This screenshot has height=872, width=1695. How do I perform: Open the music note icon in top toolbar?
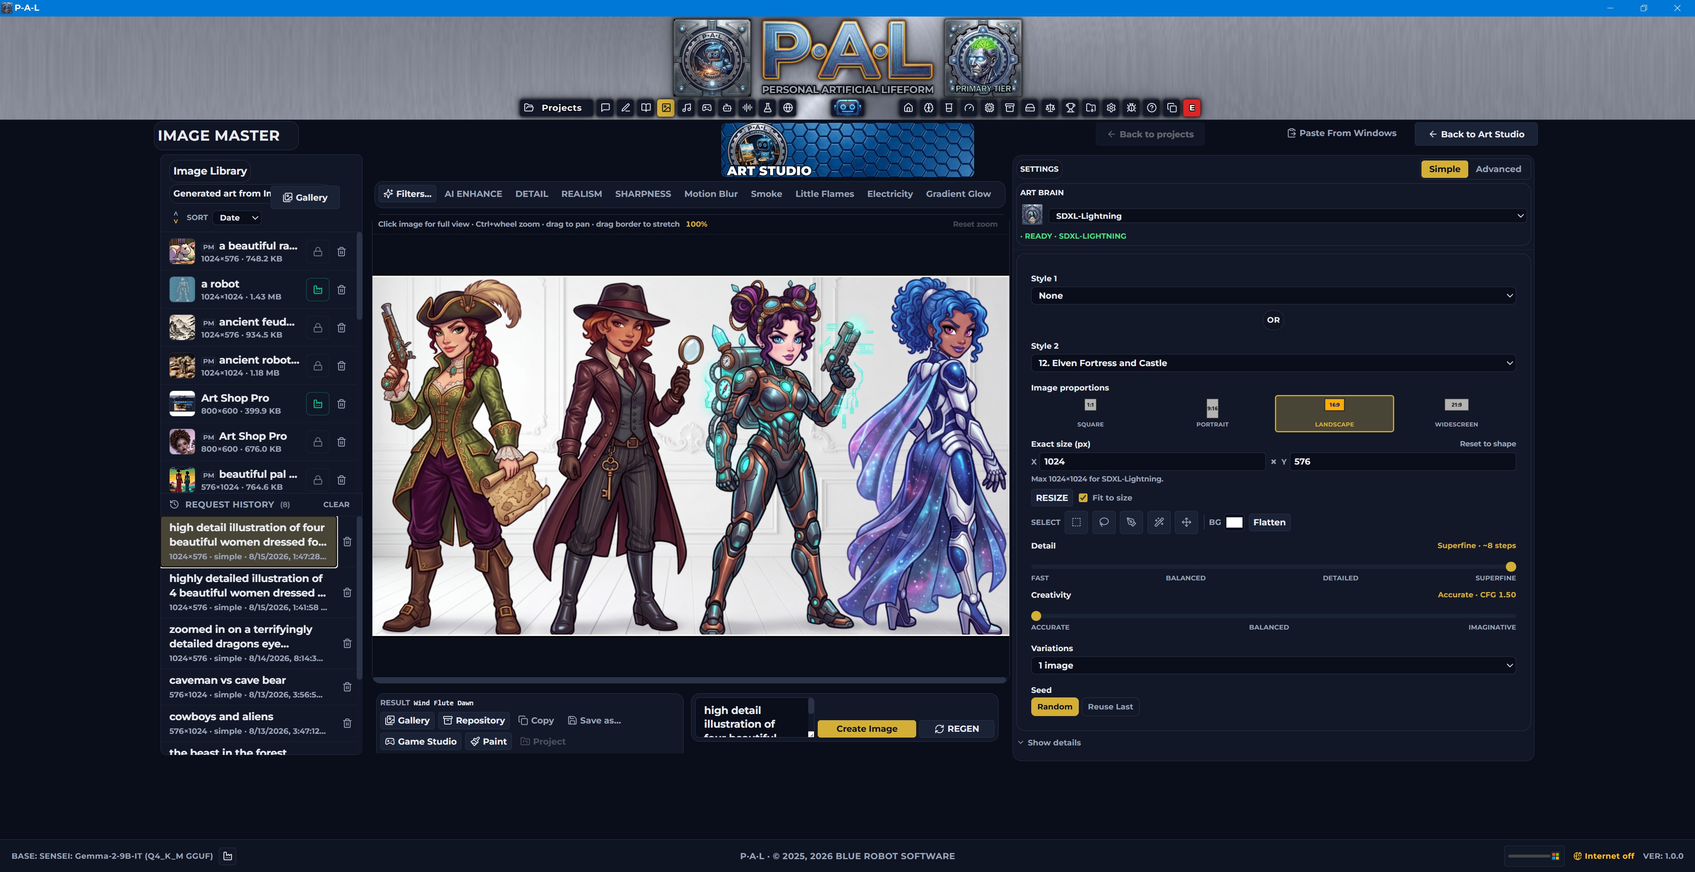click(686, 108)
